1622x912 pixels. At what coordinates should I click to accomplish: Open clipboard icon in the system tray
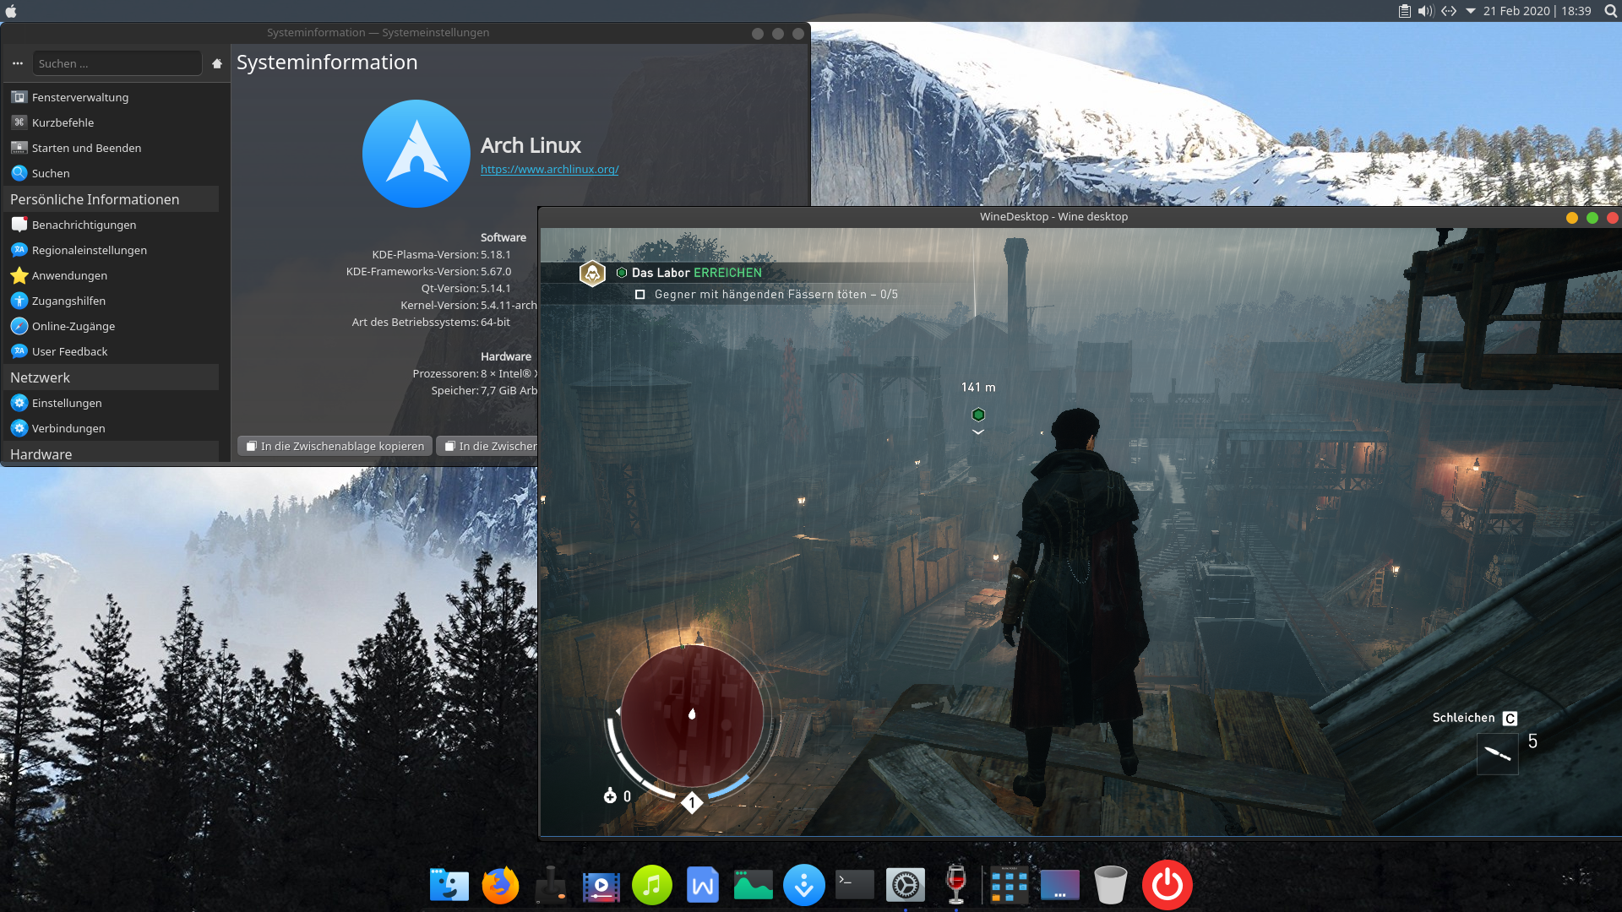pos(1404,11)
